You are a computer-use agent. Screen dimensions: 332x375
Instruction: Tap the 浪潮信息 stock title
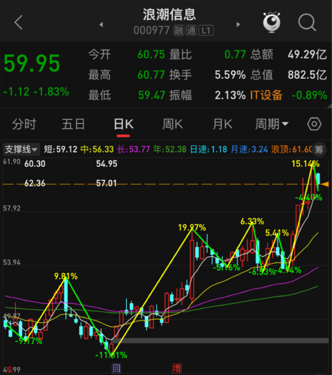point(169,15)
